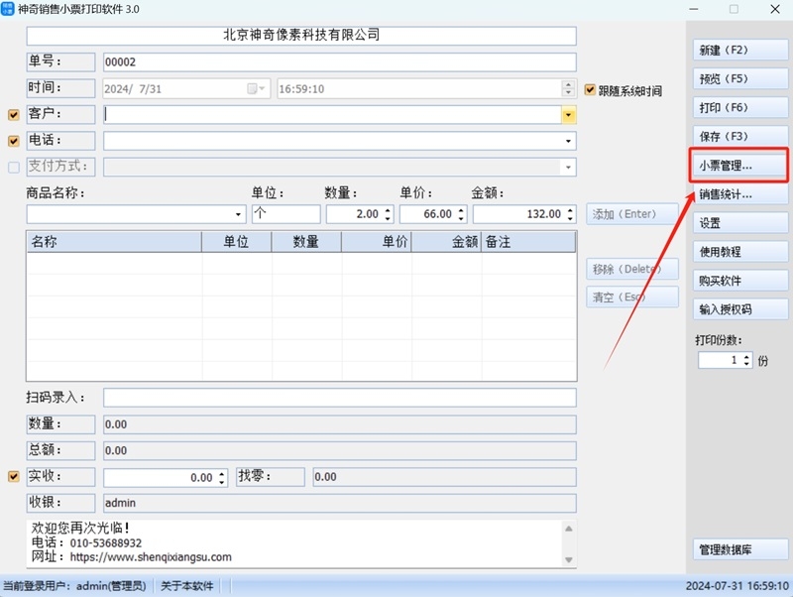Open the 设置 button
Viewport: 793px width, 597px height.
(x=740, y=223)
